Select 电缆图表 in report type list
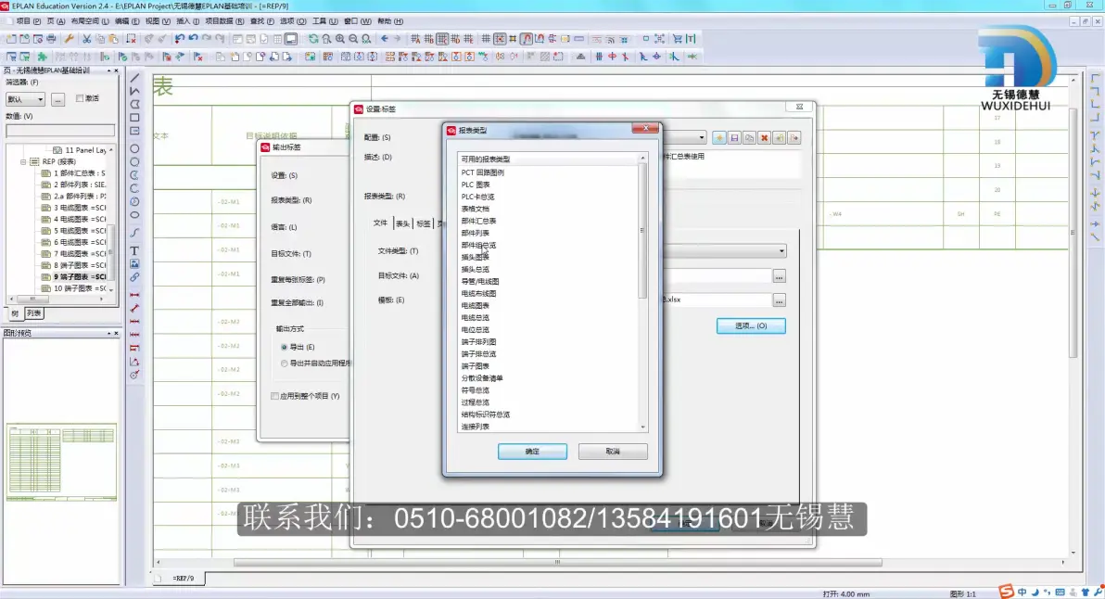The image size is (1105, 599). 475,306
